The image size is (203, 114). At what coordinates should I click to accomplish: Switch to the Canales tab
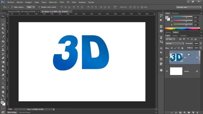pyautogui.click(x=175, y=35)
